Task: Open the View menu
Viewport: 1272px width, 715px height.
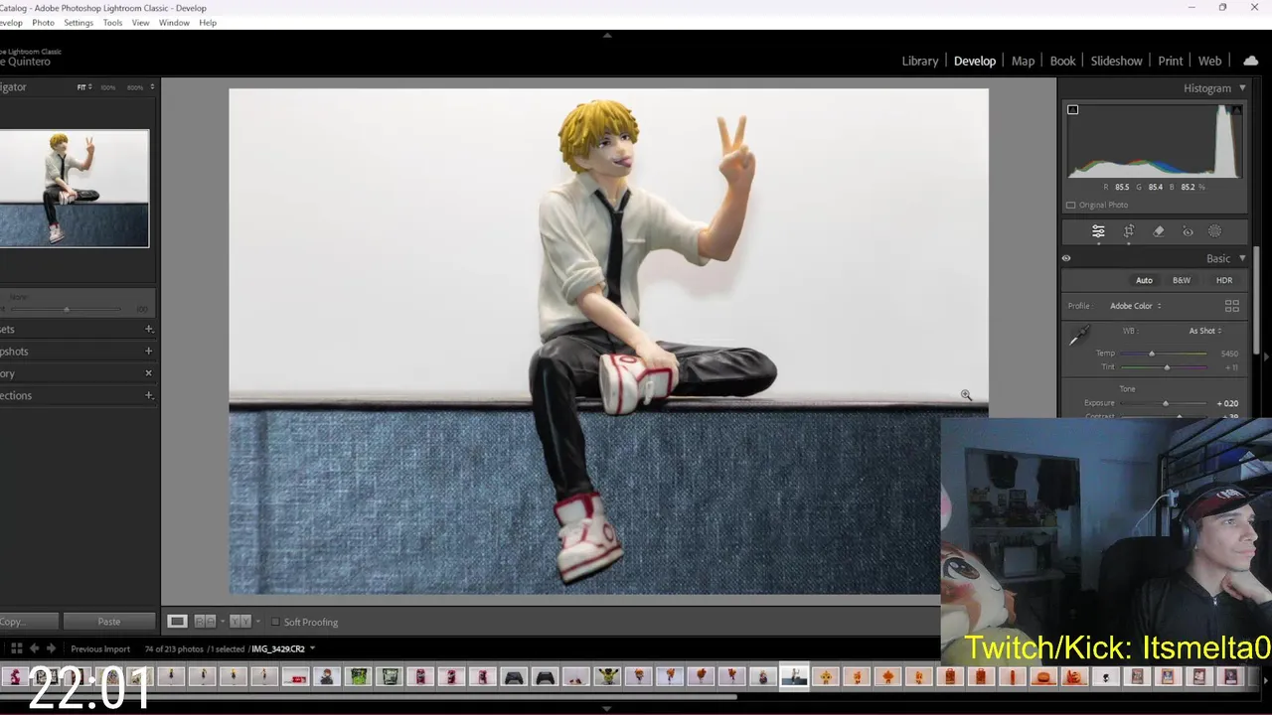Action: [141, 22]
